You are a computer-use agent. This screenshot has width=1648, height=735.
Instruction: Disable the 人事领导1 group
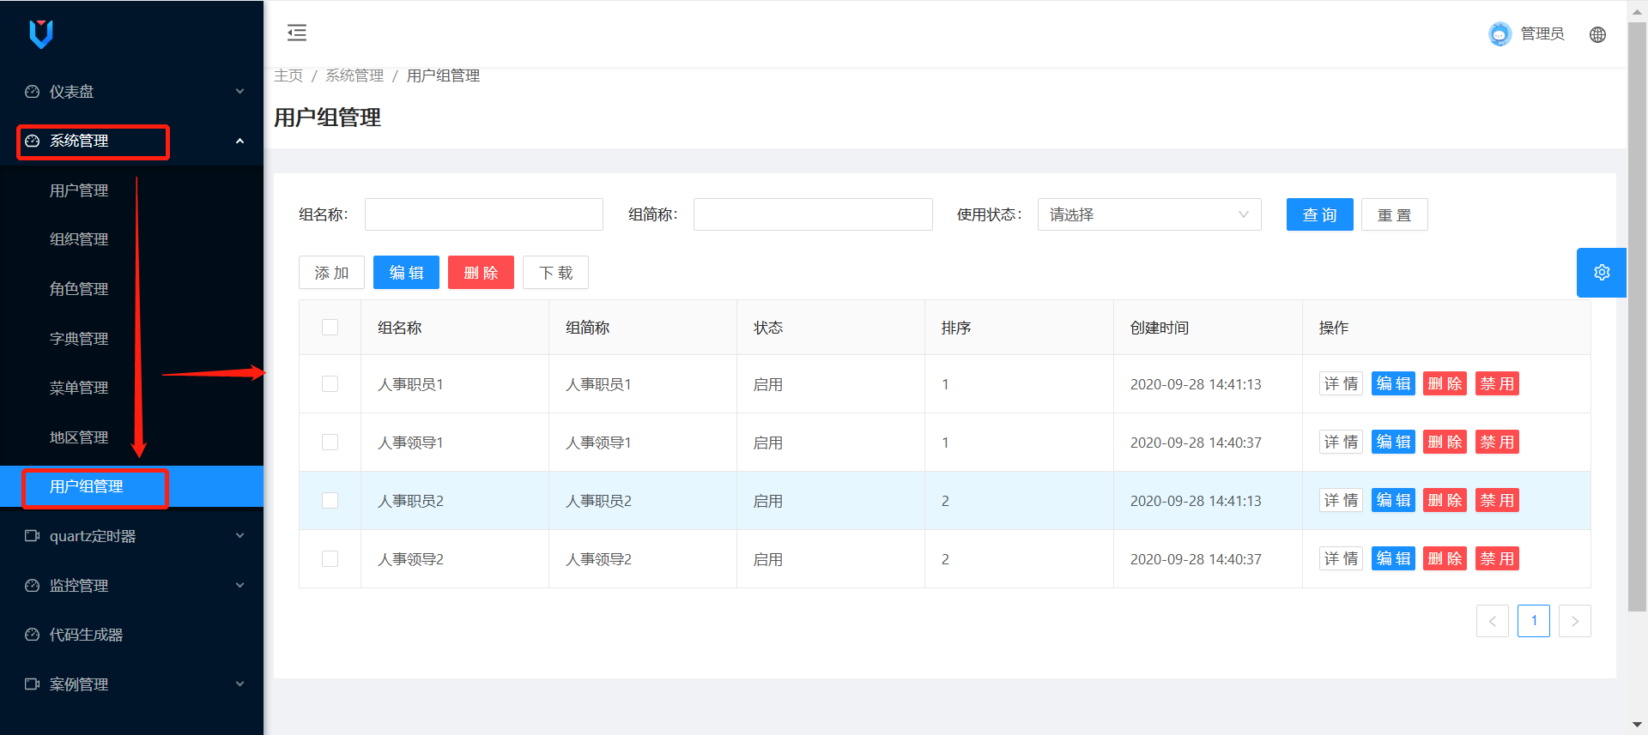(x=1497, y=442)
